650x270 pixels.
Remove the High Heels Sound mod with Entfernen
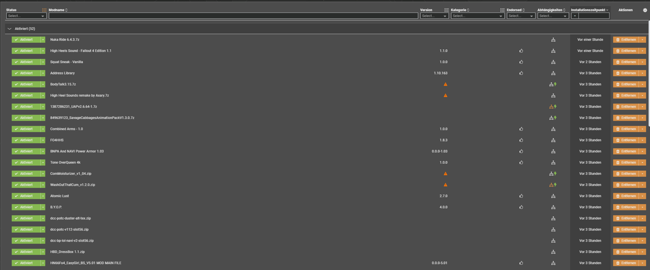tap(626, 51)
